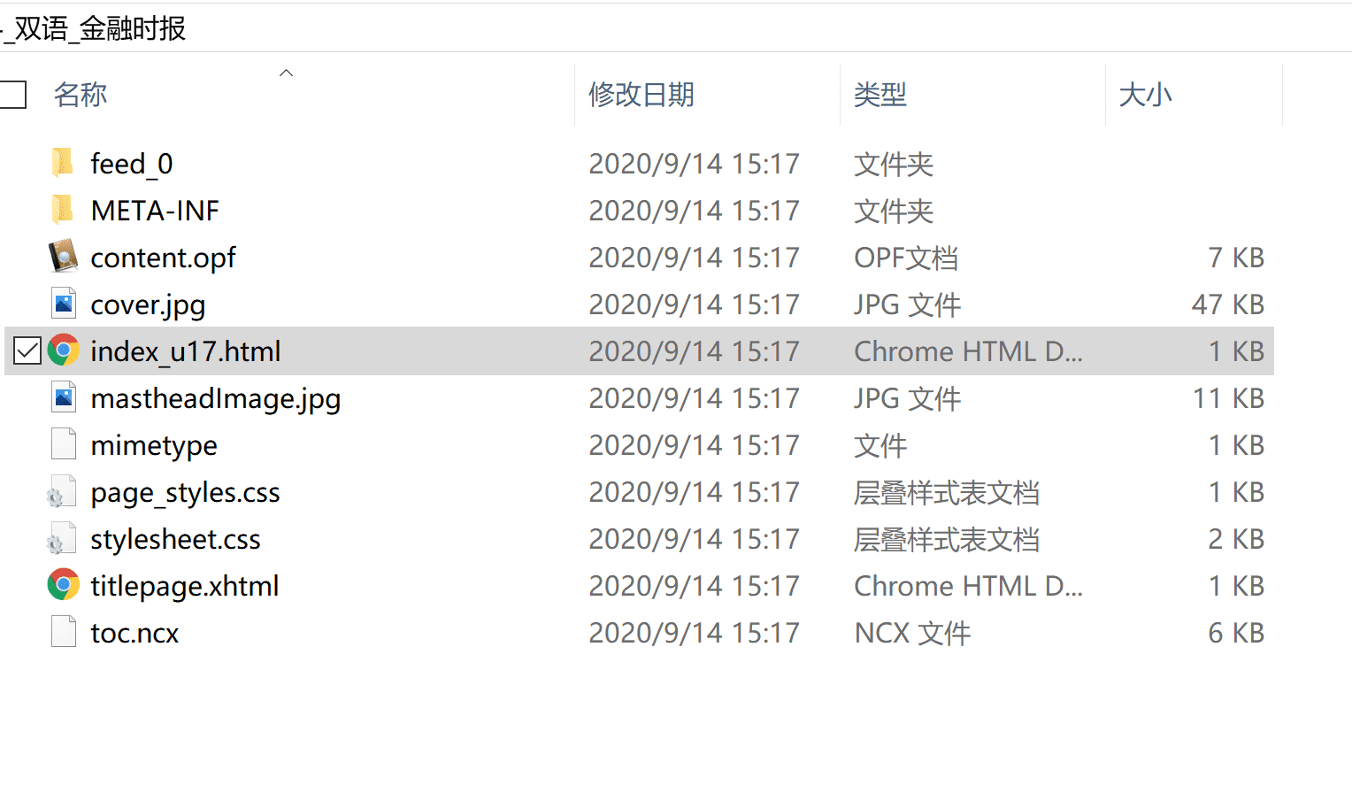Click the 6 KB size of toc.ncx

point(1236,633)
